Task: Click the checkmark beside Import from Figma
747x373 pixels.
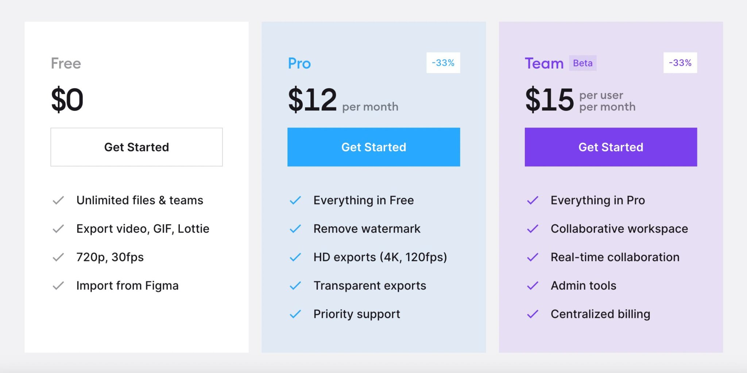Action: coord(58,285)
